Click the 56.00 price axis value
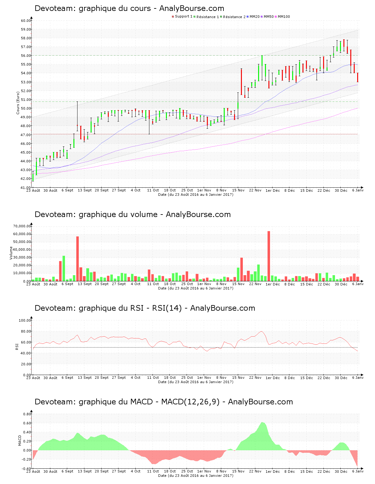This screenshot has width=375, height=484. pos(26,56)
